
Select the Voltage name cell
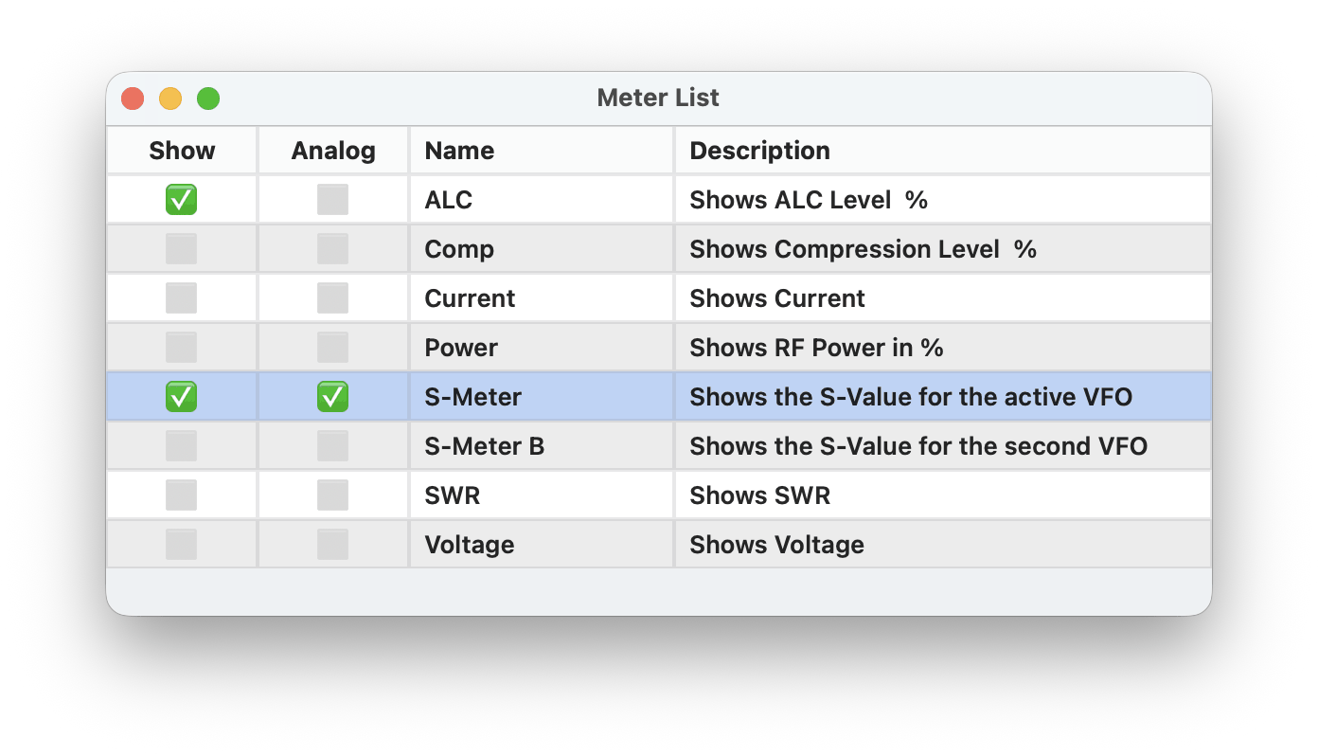(542, 545)
